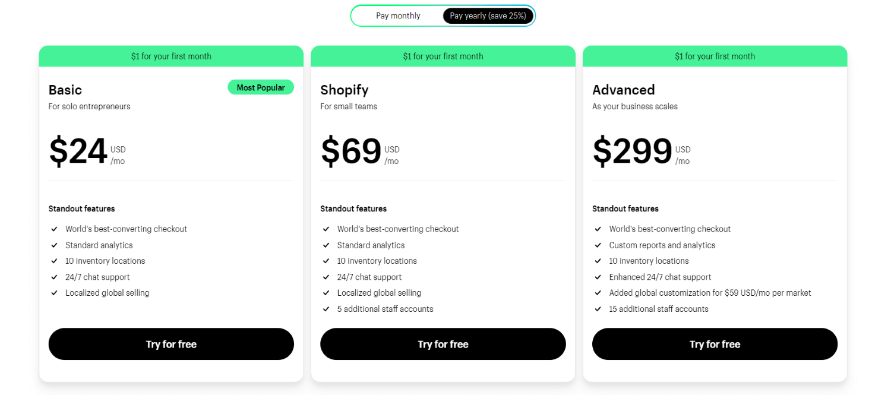Viewport: 891px width, 395px height.
Task: Click the checkmark next to Enhanced 24/7 chat support
Action: [x=598, y=277]
